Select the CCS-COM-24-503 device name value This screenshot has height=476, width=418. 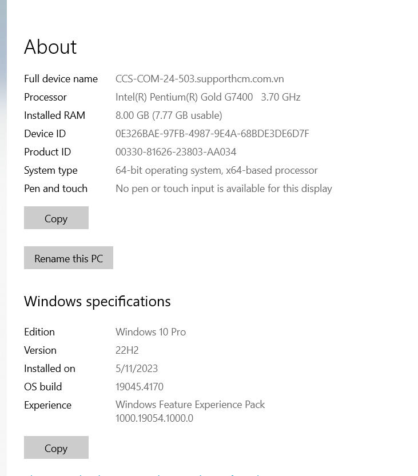pos(200,79)
